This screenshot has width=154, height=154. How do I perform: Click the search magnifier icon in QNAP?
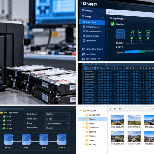pyautogui.click(x=109, y=12)
